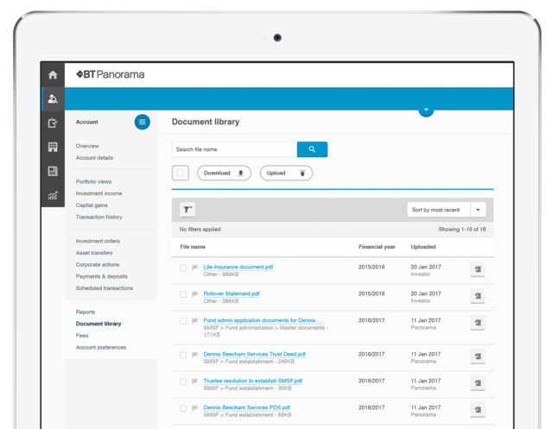
Task: Check the Trustee resolution SMSF.pdf row
Action: tap(183, 382)
